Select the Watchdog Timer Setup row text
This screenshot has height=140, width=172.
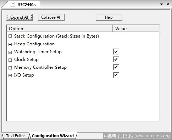tap(38, 52)
